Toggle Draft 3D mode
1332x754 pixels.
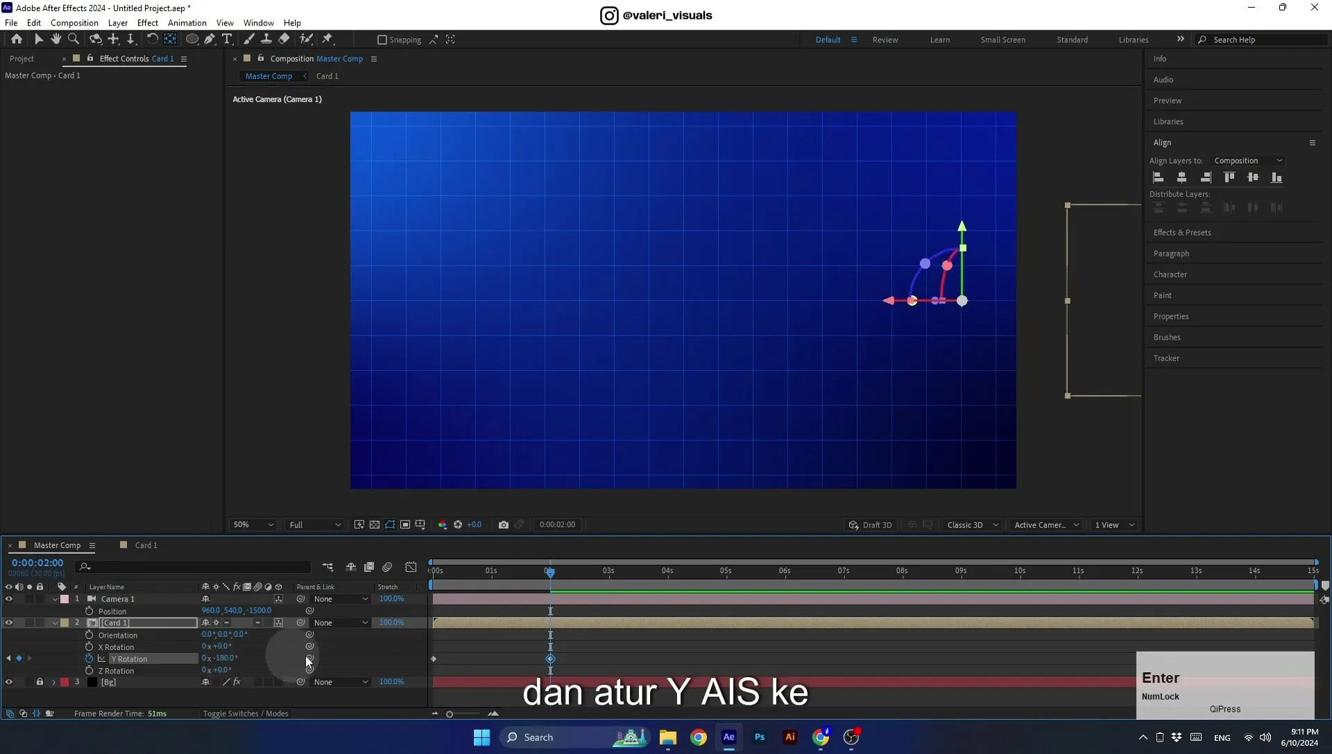pos(871,525)
